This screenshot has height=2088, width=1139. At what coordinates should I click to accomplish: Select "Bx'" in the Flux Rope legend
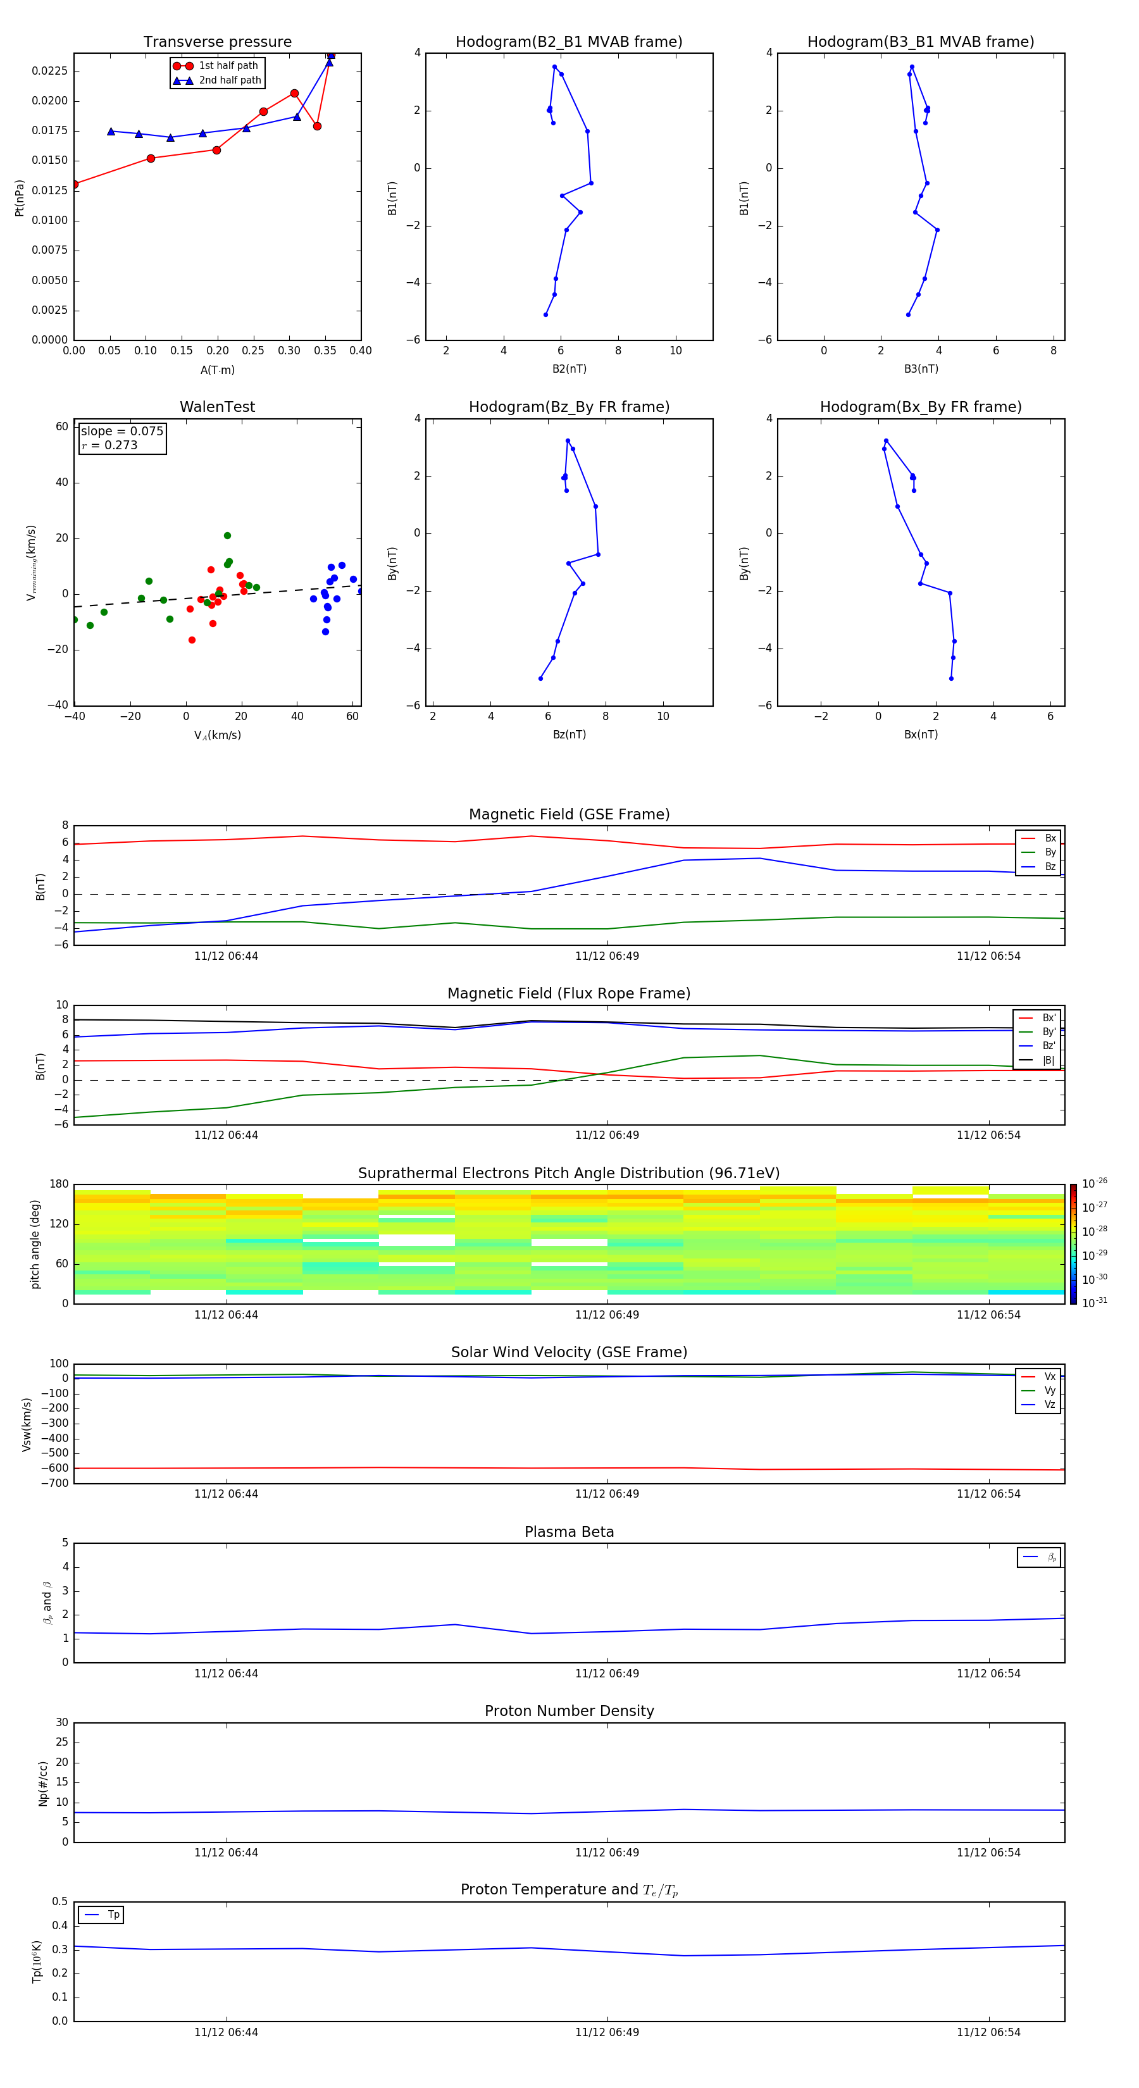coord(1038,1018)
